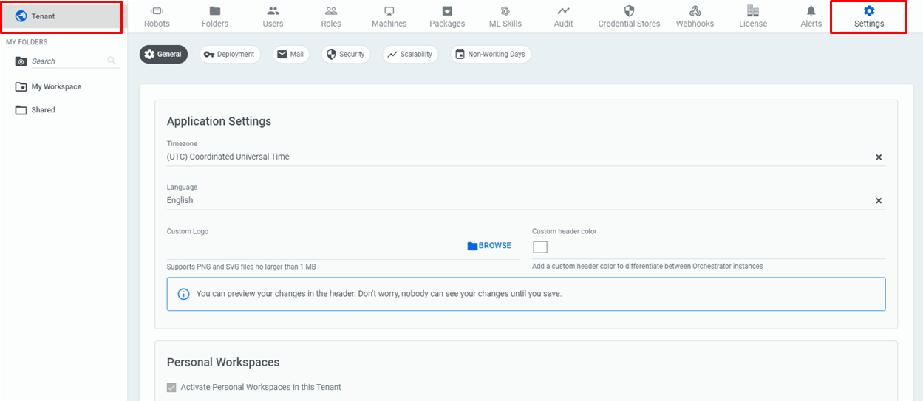Viewport: 923px width, 401px height.
Task: Clear the Language selection
Action: (879, 201)
